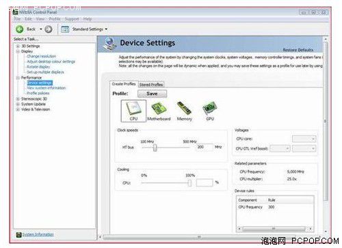Click the HT bus MHz value field
The height and width of the screenshot is (248, 342).
click(x=205, y=148)
